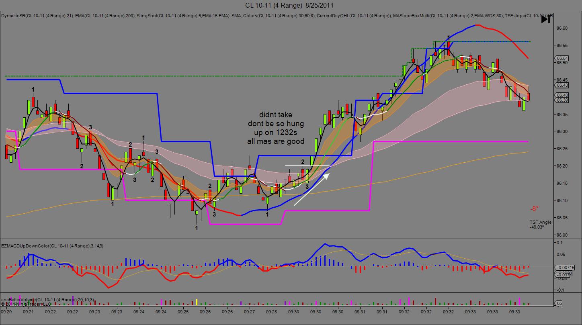
Task: Click the 09:27 time label
Action: 249,311
